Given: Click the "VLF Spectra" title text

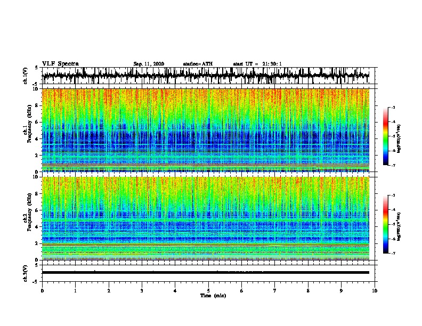Looking at the screenshot, I should tap(60, 63).
